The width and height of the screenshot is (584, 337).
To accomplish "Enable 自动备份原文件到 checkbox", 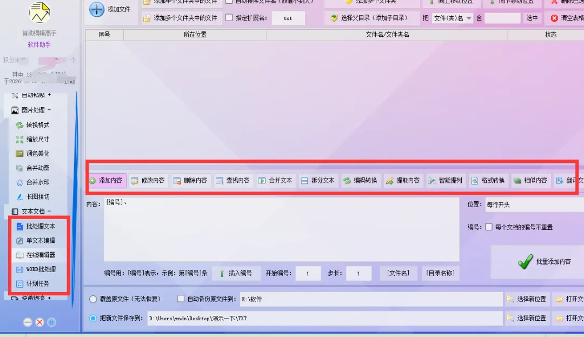I will (x=181, y=299).
